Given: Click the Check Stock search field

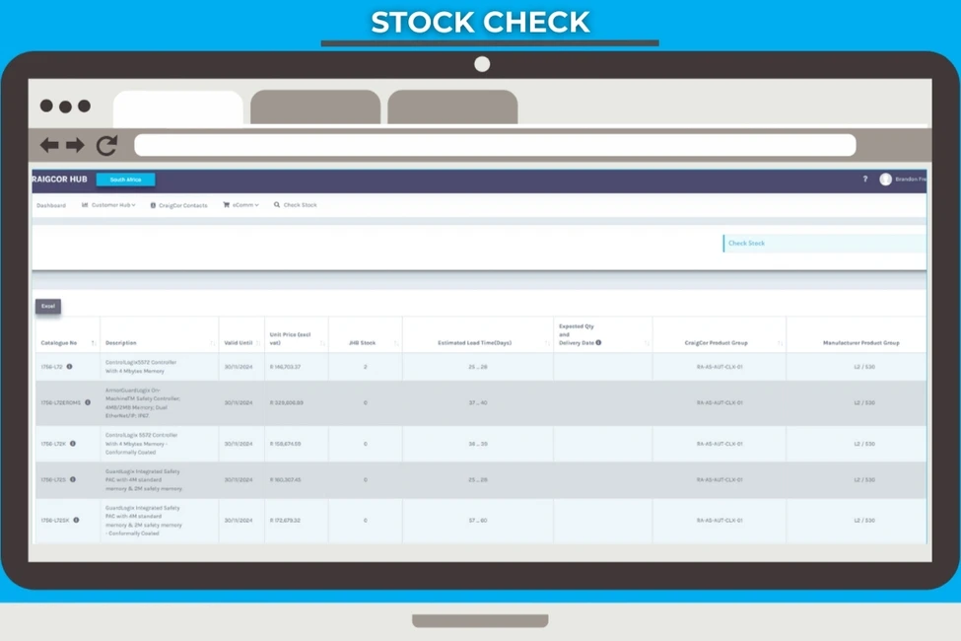Looking at the screenshot, I should tap(824, 243).
